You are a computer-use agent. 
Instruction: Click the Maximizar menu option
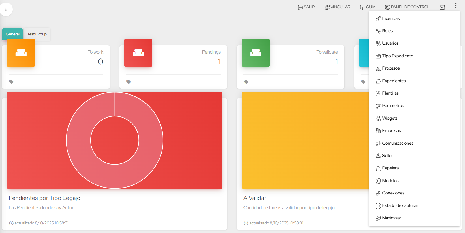click(391, 218)
